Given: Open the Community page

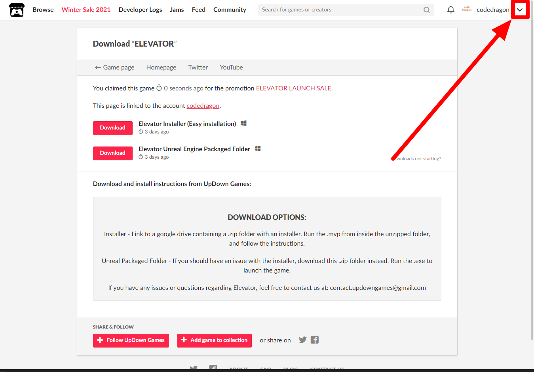Looking at the screenshot, I should 230,9.
